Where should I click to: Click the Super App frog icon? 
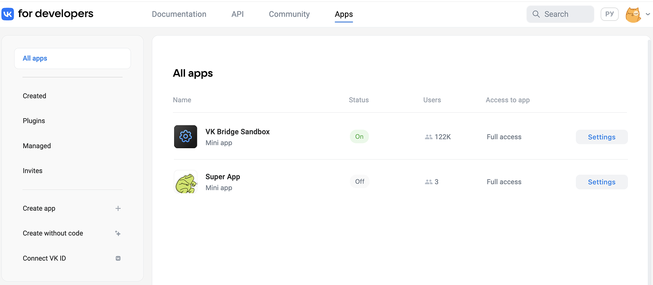point(185,182)
